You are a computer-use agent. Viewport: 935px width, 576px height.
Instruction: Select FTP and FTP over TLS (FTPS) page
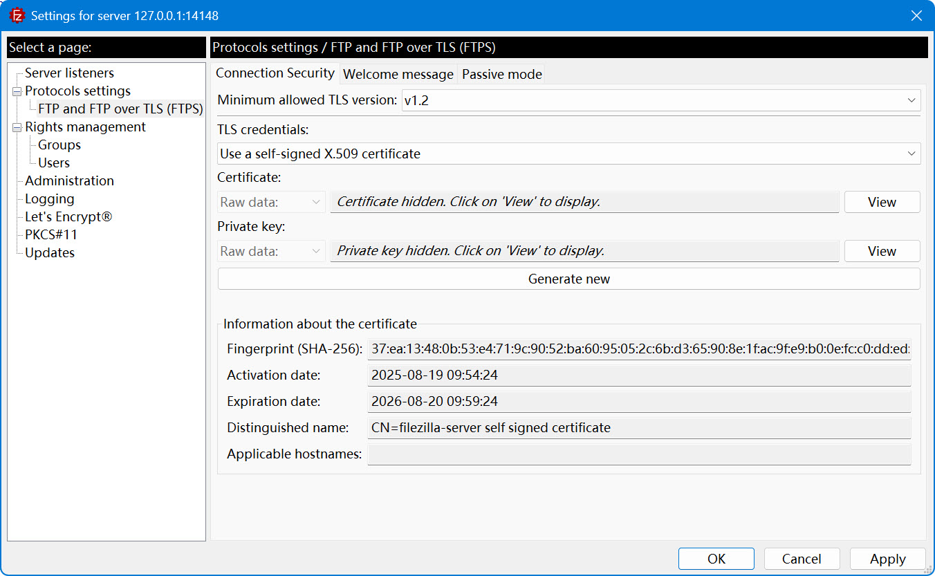click(x=120, y=109)
